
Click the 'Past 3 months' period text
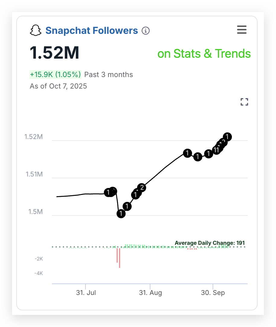pos(108,74)
